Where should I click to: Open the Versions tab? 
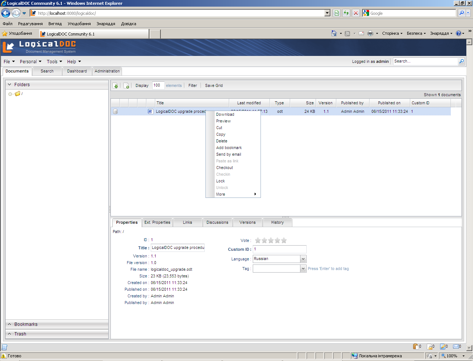point(247,222)
